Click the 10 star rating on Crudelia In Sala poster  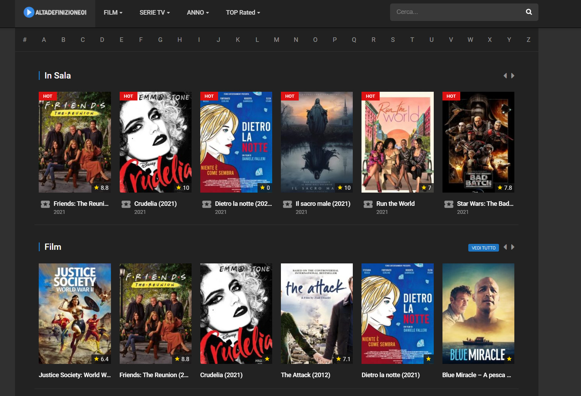183,188
